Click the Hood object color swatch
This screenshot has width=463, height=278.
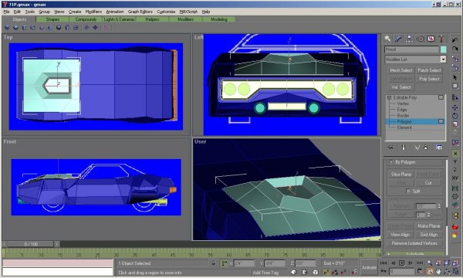[443, 49]
